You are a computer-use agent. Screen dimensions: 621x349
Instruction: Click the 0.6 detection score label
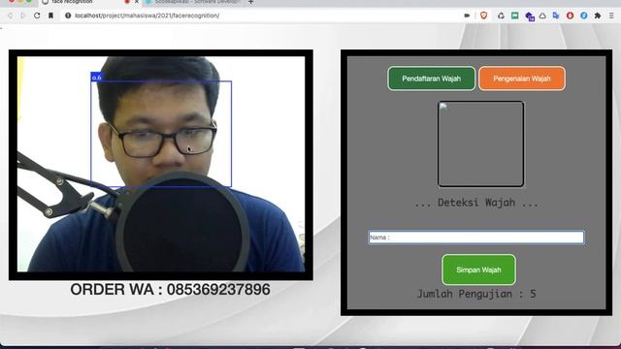96,78
